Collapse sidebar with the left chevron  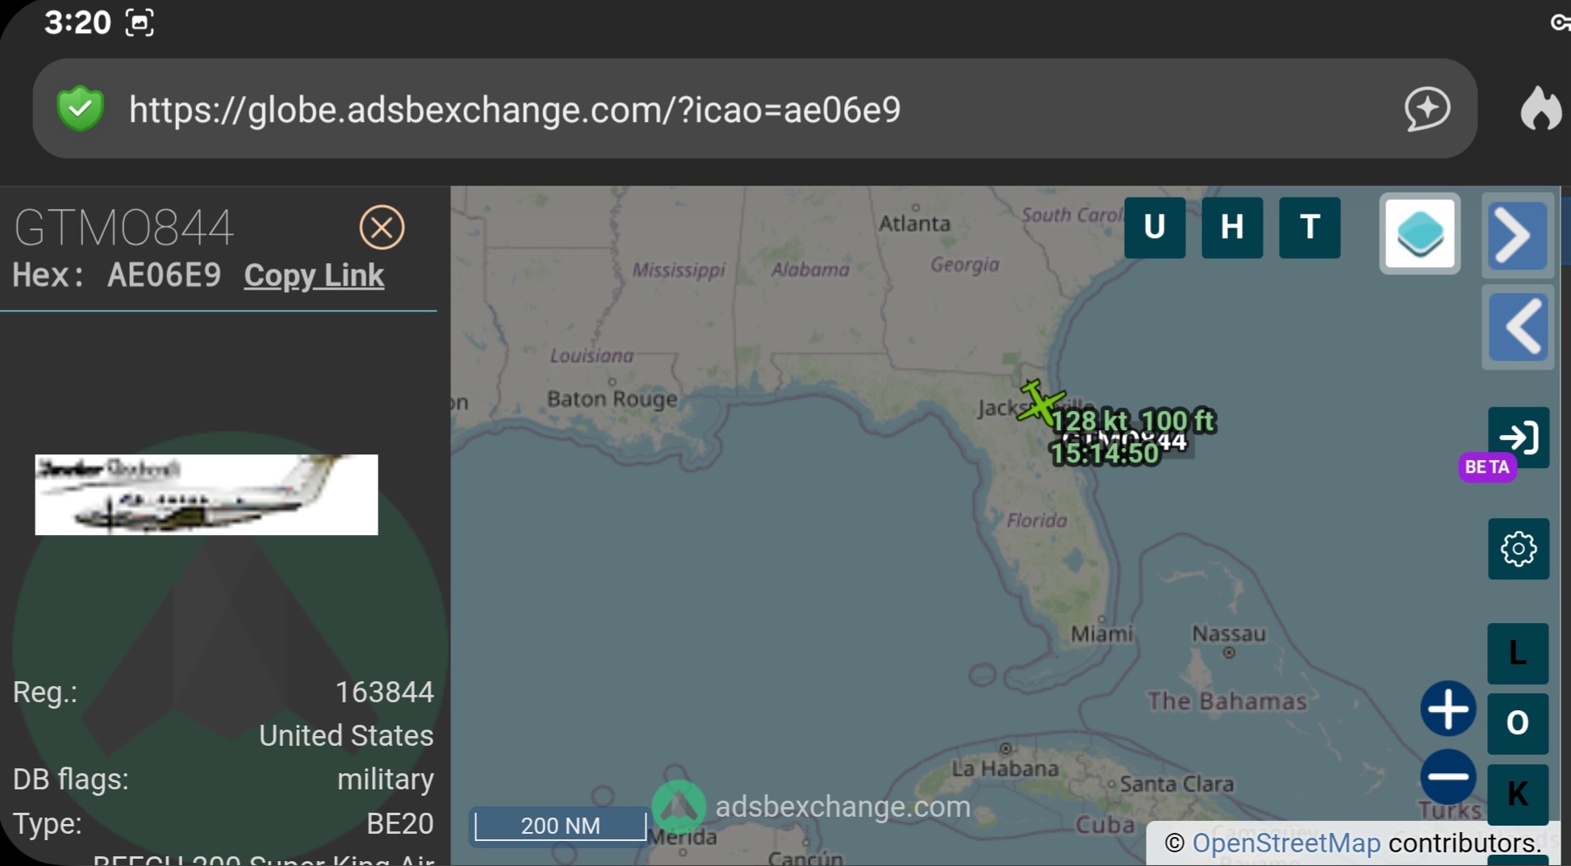tap(1517, 327)
